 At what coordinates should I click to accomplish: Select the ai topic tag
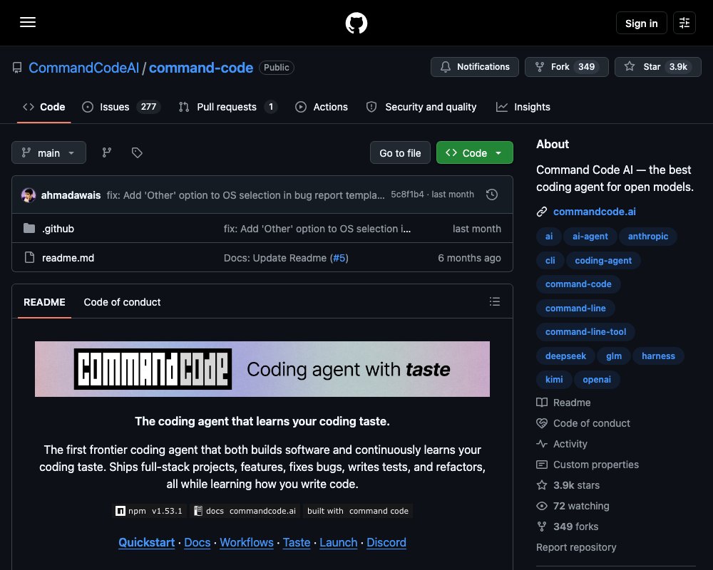coord(549,237)
